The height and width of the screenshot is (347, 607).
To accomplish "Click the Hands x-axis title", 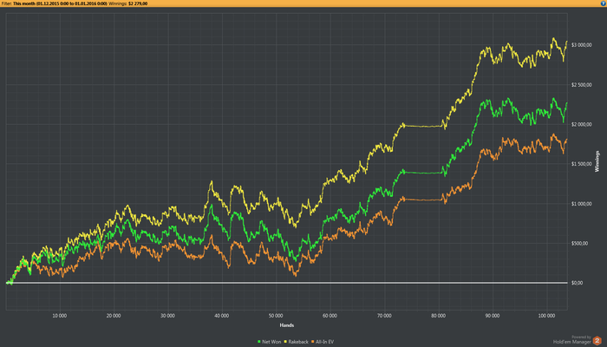I will [287, 325].
